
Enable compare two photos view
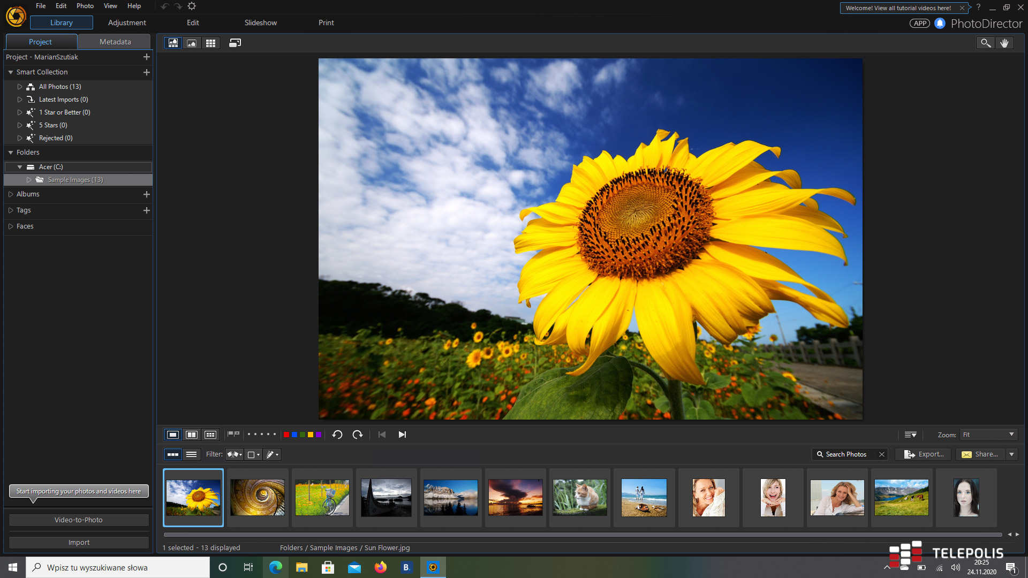coord(191,435)
